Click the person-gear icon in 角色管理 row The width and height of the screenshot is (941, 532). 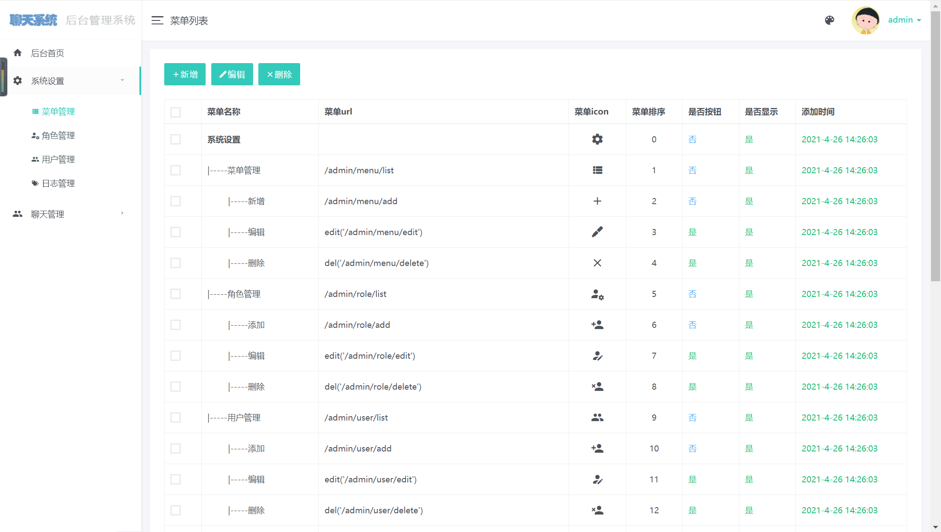coord(597,295)
